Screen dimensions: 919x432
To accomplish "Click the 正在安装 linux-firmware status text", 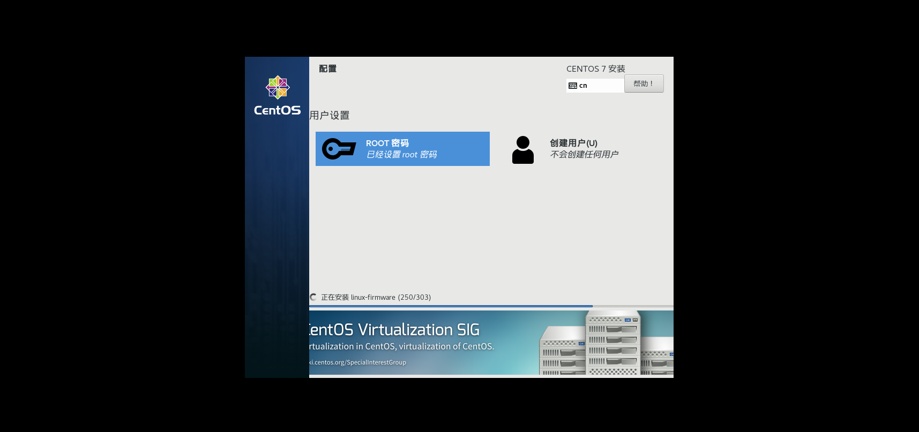I will click(376, 297).
